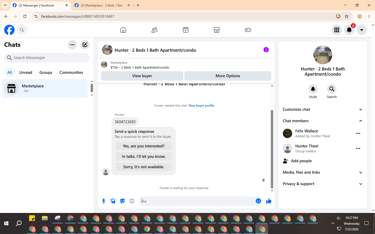This screenshot has height=234, width=375.
Task: Send quick response 'In talks. I'll let you know.'
Action: click(144, 157)
